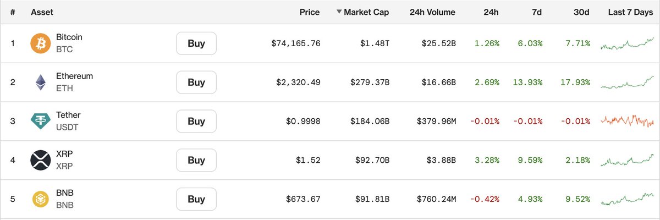Sort table by Price column header
The image size is (660, 220).
click(310, 12)
